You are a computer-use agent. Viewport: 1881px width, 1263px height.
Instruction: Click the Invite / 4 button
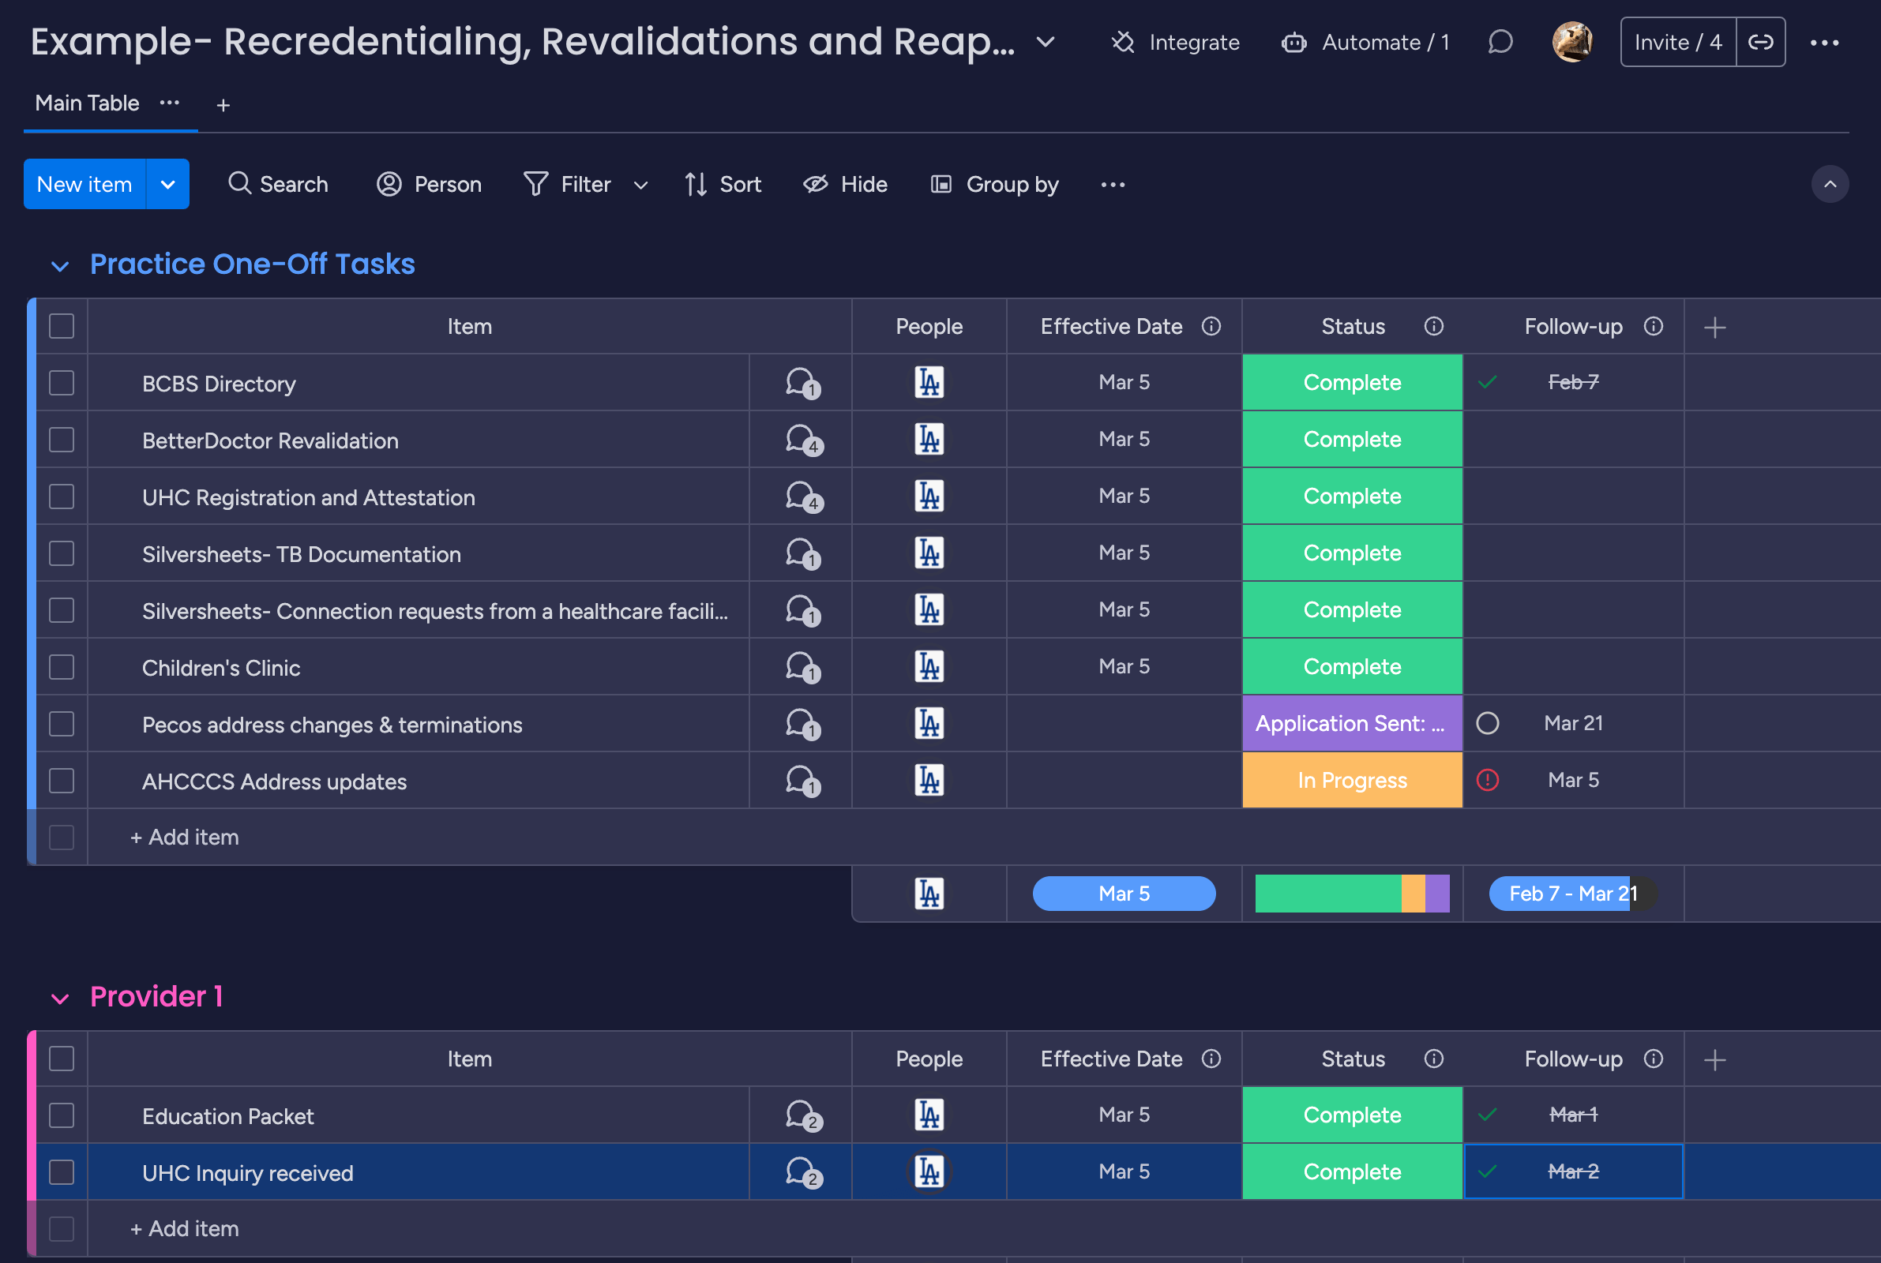[x=1678, y=42]
